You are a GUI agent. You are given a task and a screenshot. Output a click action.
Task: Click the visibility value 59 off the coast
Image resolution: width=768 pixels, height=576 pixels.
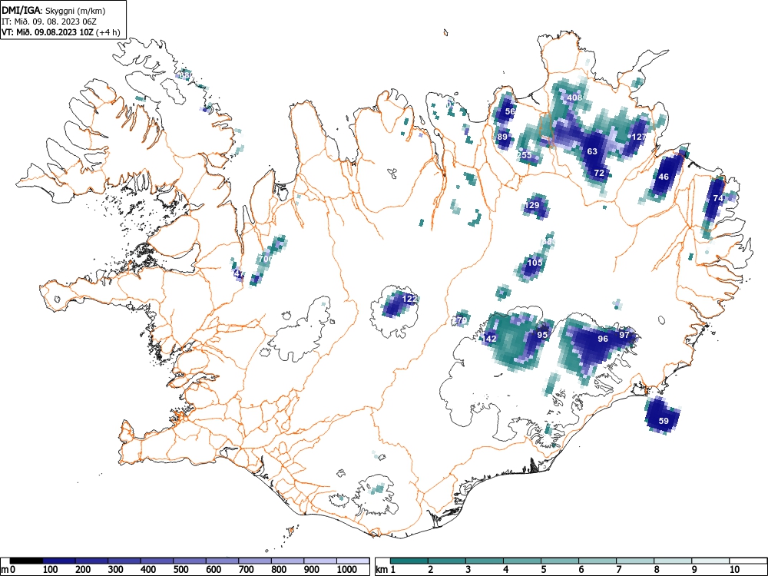point(664,421)
